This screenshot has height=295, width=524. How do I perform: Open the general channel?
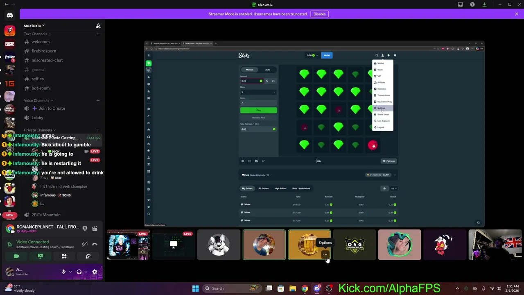click(x=38, y=70)
